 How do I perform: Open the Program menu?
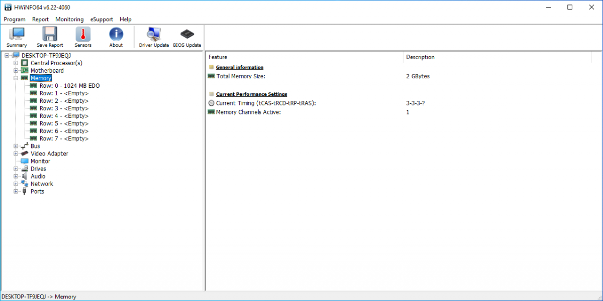[15, 19]
